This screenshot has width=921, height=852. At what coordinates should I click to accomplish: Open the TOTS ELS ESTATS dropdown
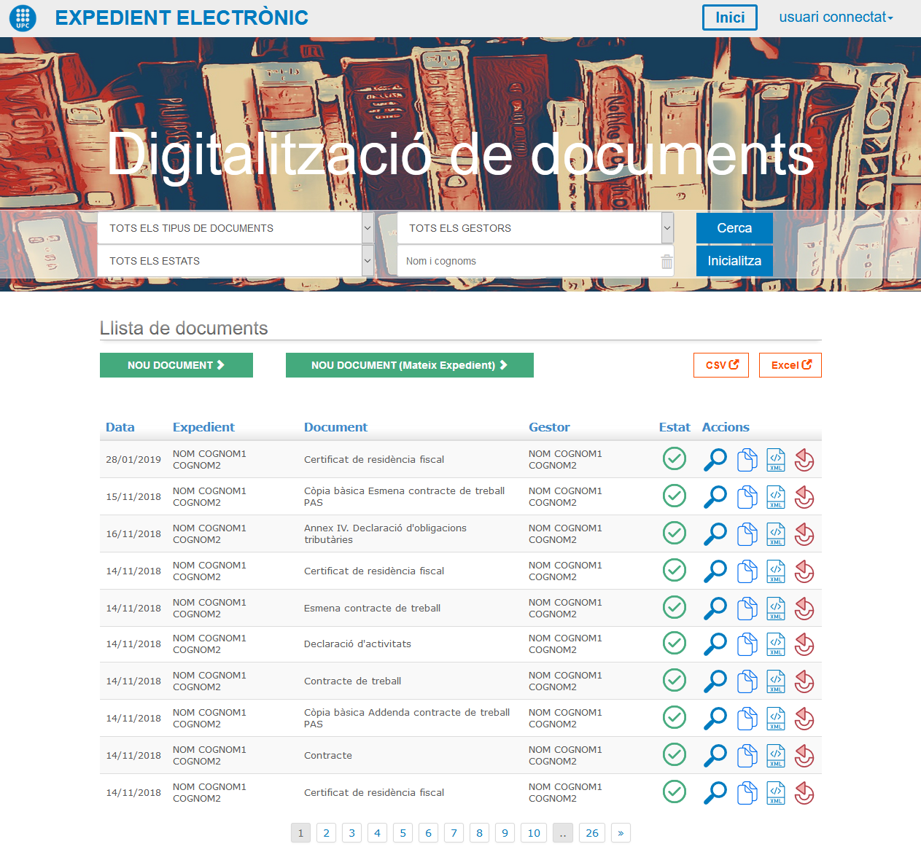tap(236, 261)
